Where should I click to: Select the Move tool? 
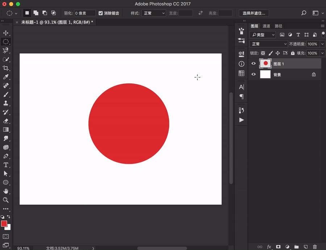coord(6,33)
